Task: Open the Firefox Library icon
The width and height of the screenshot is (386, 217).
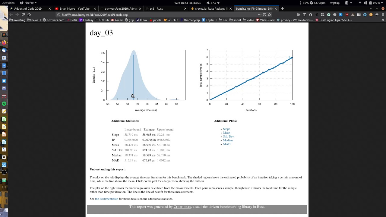Action: [x=299, y=14]
